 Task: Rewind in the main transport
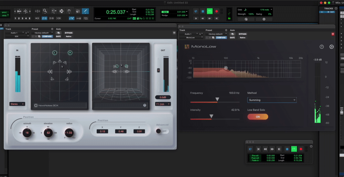[203, 19]
